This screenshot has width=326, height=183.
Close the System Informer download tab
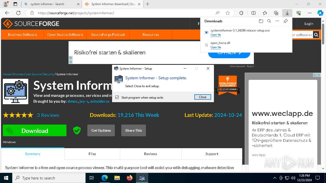pyautogui.click(x=139, y=4)
